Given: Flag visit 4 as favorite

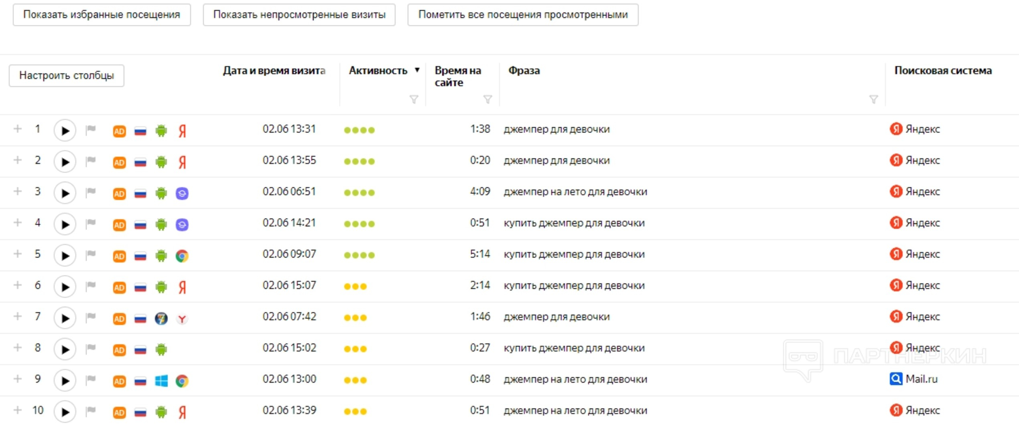Looking at the screenshot, I should tap(91, 223).
